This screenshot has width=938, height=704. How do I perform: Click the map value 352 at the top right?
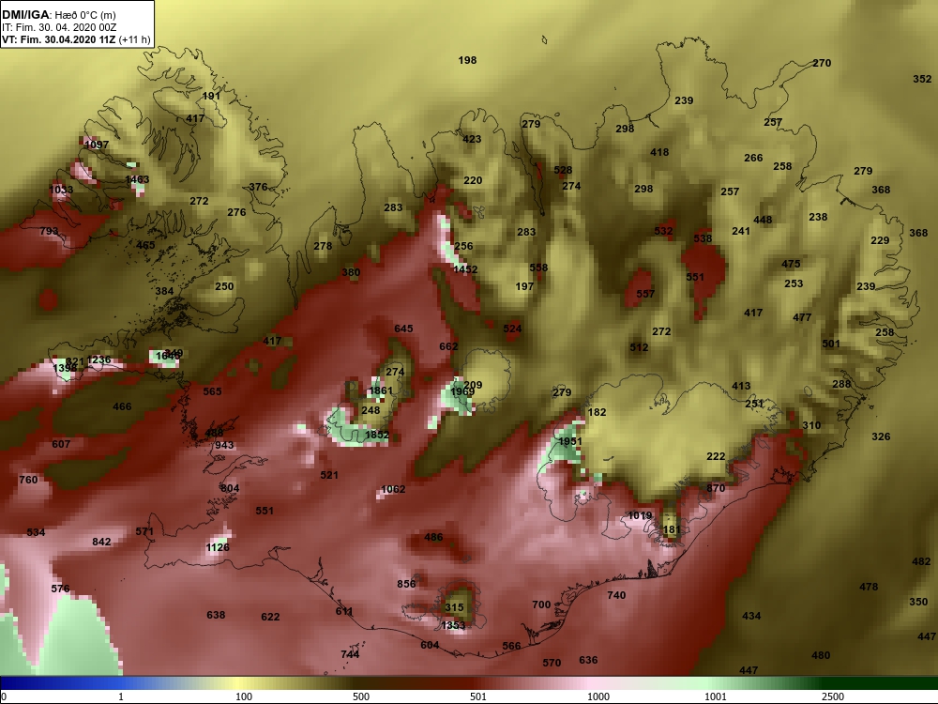point(922,79)
